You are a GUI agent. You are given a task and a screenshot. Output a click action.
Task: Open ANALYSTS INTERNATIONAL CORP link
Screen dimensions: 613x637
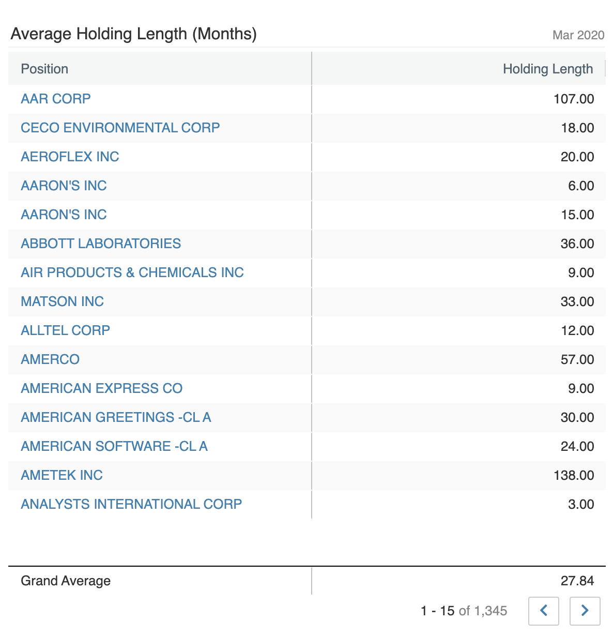coord(131,504)
